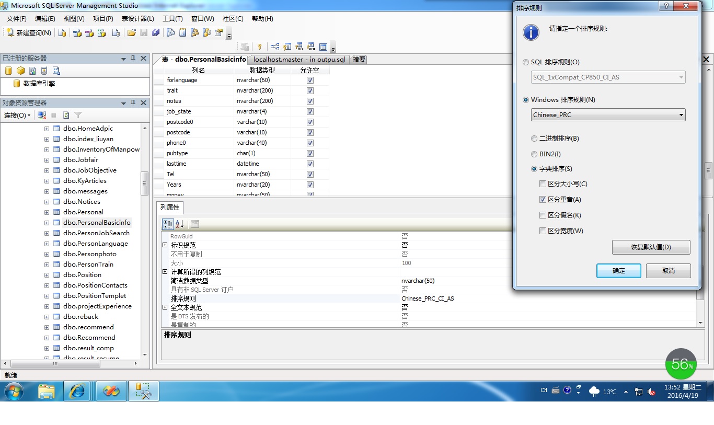714x425 pixels.
Task: Expand the dbo.PersonalBasicinfo tree node
Action: 47,223
